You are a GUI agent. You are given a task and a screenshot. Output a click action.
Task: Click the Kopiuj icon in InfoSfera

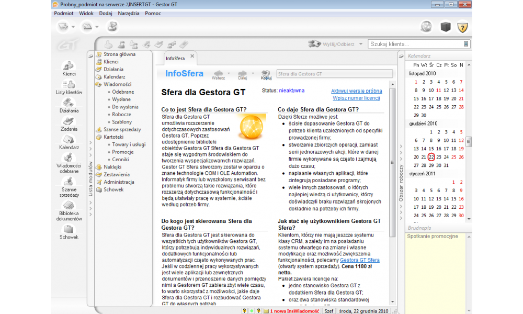click(266, 74)
